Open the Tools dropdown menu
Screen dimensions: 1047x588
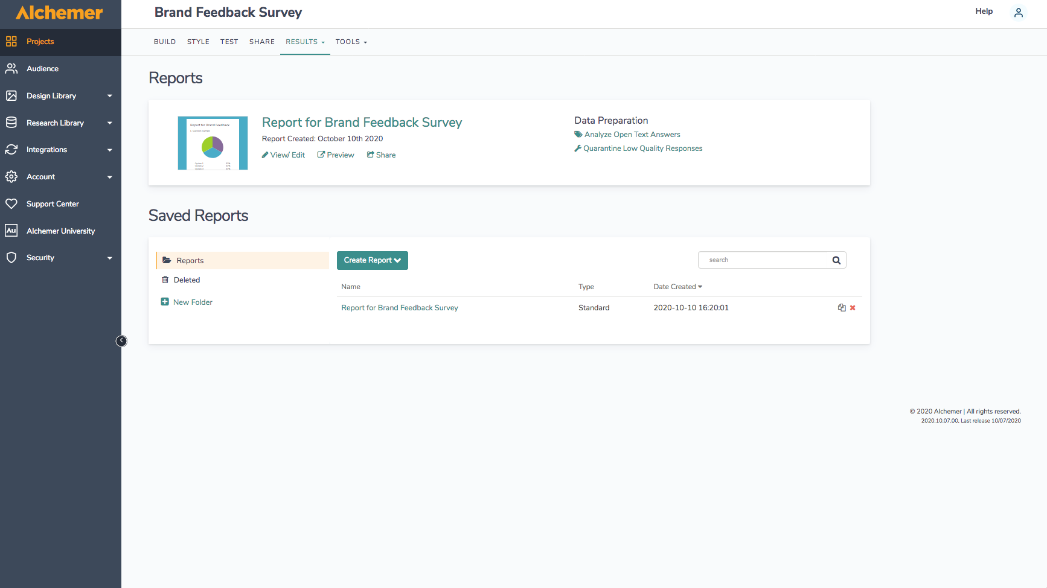click(351, 42)
